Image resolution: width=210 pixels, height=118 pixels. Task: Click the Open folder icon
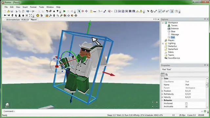click(x=8, y=11)
